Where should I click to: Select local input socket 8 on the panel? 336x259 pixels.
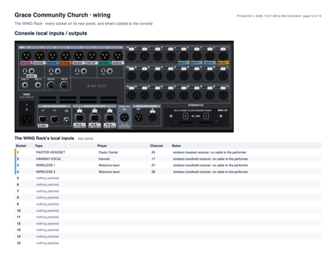click(132, 56)
